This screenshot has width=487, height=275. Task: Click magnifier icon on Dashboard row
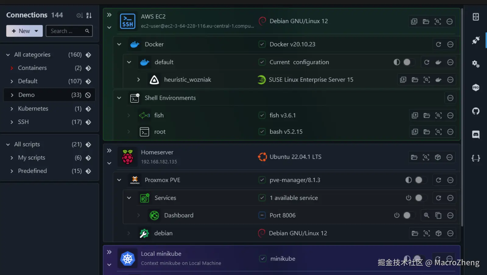[427, 215]
